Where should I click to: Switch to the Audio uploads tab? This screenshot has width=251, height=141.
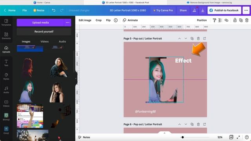coord(62,42)
